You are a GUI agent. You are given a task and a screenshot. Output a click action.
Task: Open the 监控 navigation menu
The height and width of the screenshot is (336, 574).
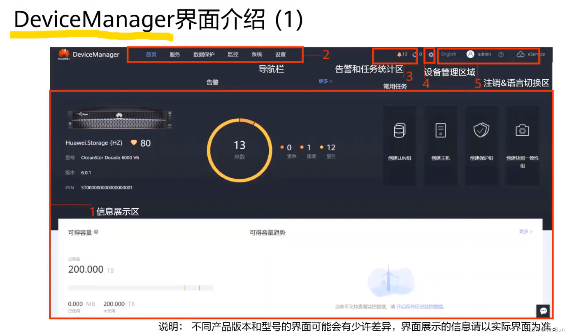point(233,55)
